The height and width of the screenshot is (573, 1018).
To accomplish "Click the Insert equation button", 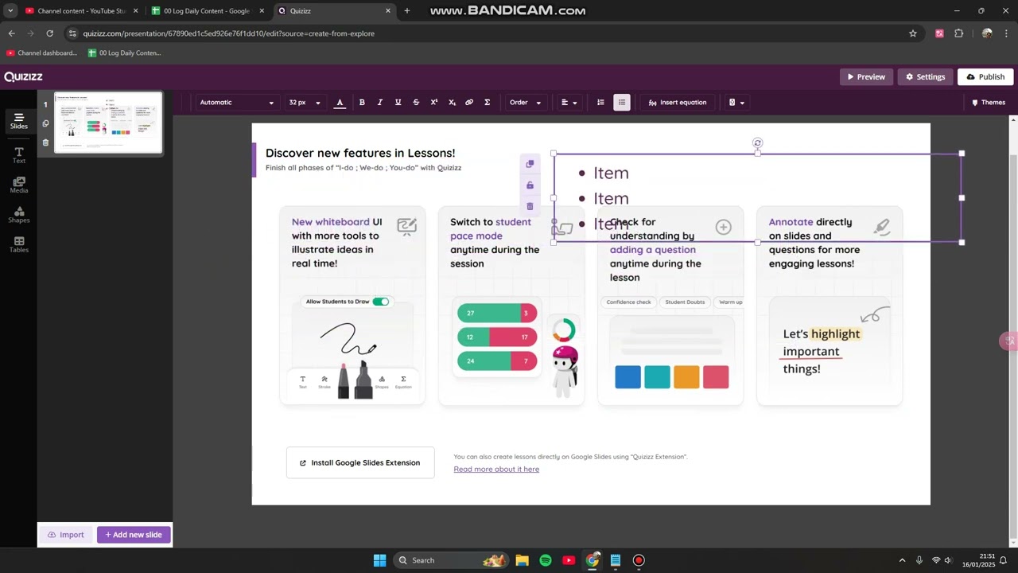I will pos(678,102).
